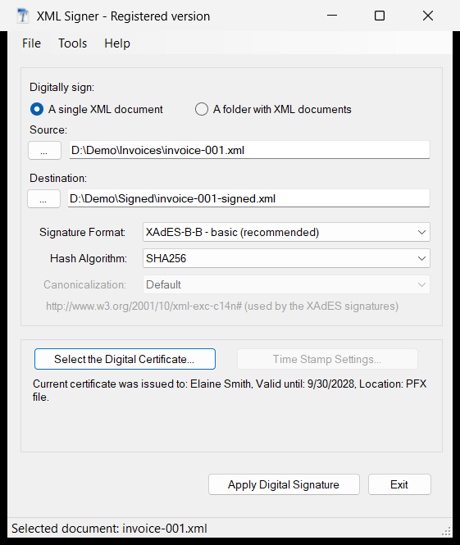Click Select the Digital Certificate button
Image resolution: width=460 pixels, height=545 pixels.
tap(125, 359)
